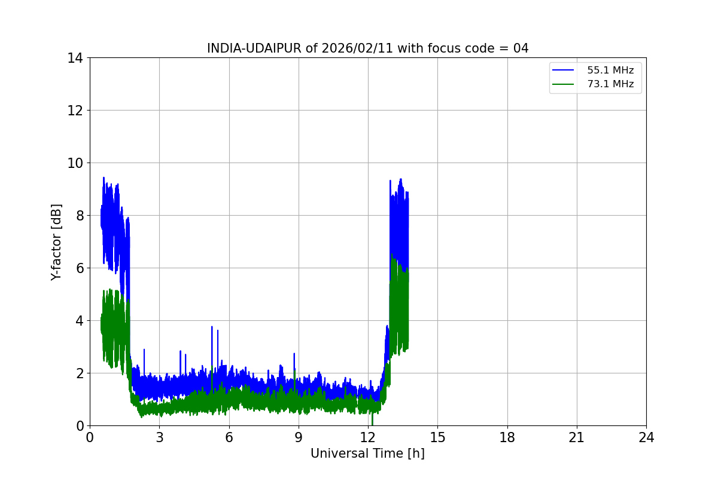
Task: Click the Y-factor [dB] axis label
Action: point(56,242)
